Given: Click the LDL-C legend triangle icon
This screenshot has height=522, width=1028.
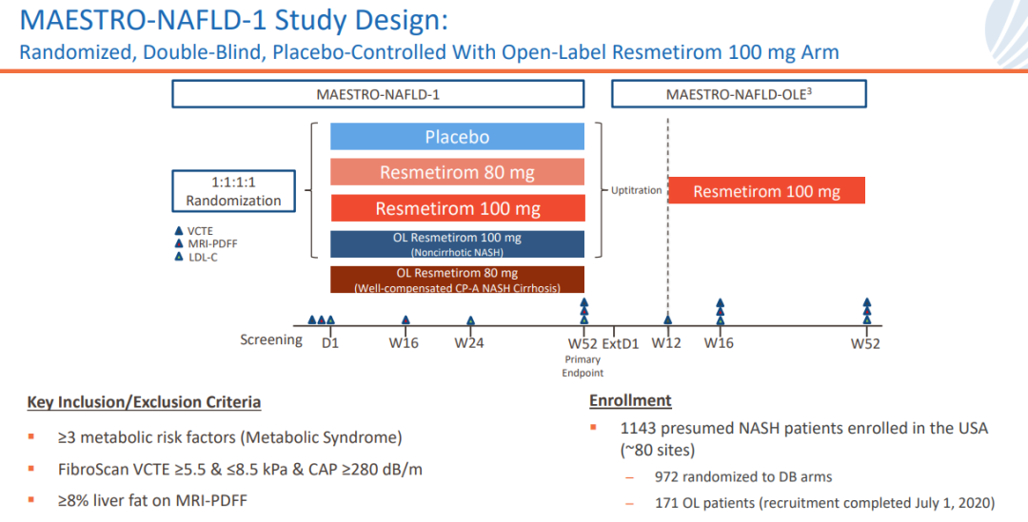Looking at the screenshot, I should point(179,258).
